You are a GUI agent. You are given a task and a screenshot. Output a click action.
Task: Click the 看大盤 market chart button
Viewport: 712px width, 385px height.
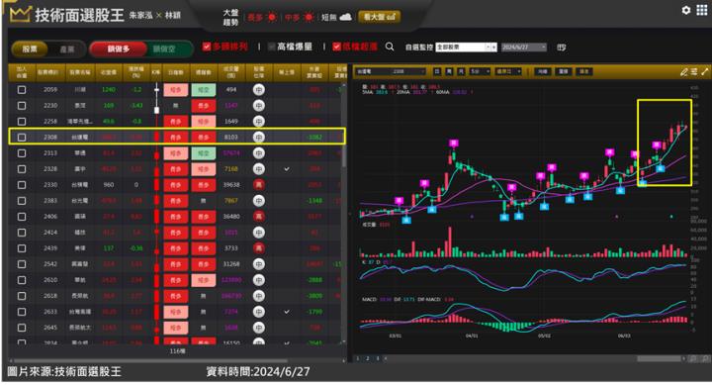pyautogui.click(x=379, y=17)
